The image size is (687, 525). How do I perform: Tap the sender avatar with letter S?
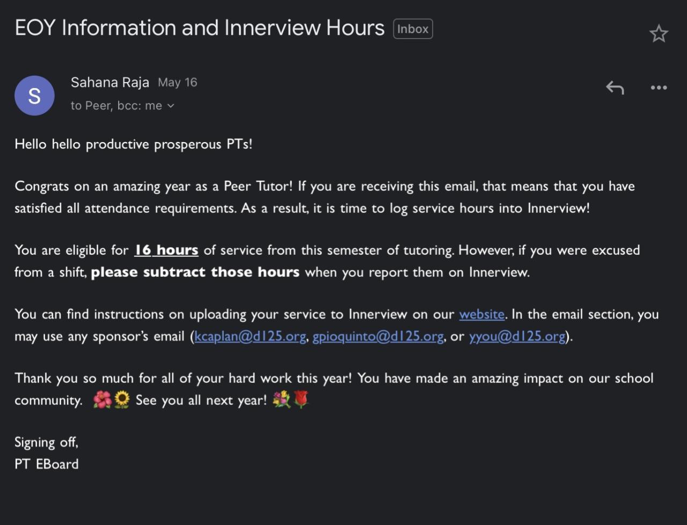34,95
